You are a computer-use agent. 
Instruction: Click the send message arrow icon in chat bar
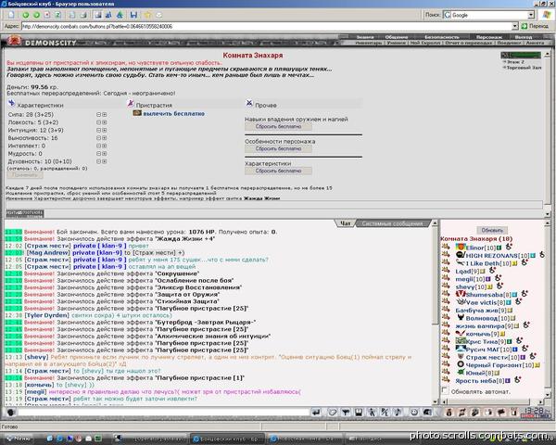point(316,413)
